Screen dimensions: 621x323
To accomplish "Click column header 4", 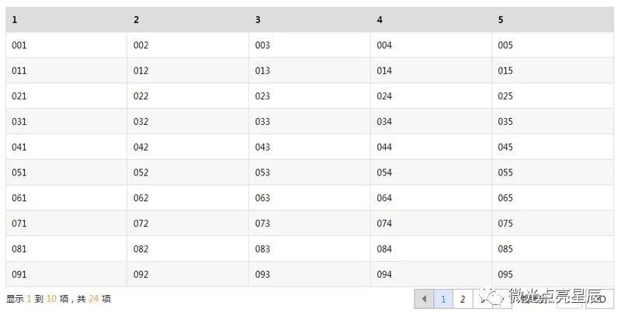I will (431, 19).
